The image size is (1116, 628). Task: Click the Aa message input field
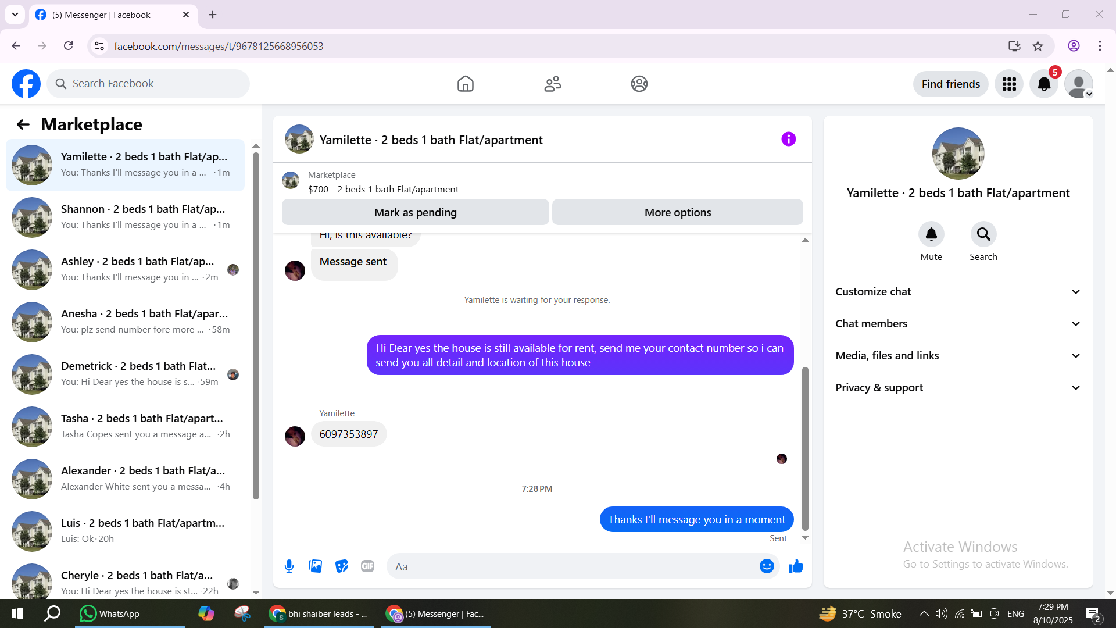[x=573, y=566]
